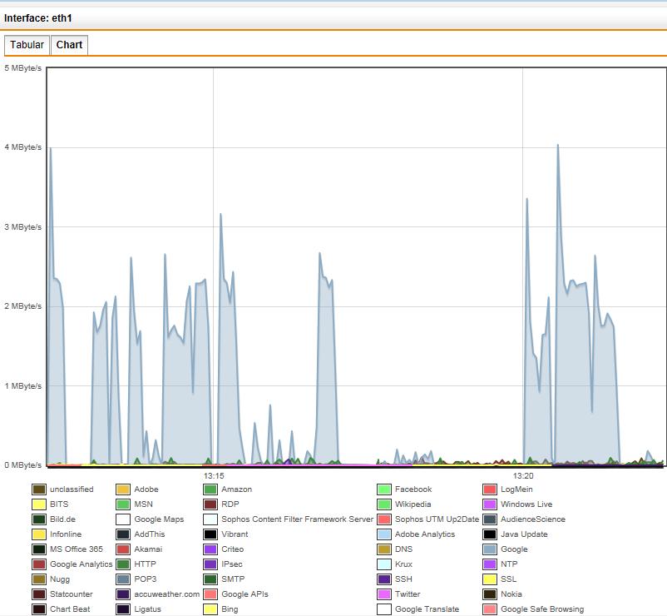Click the Google Analytics legend swatch
This screenshot has height=616, width=667.
tap(39, 564)
